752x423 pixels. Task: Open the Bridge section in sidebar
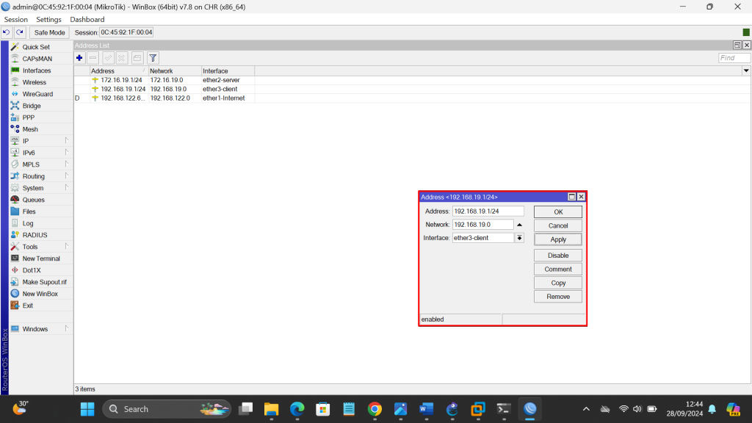point(31,106)
